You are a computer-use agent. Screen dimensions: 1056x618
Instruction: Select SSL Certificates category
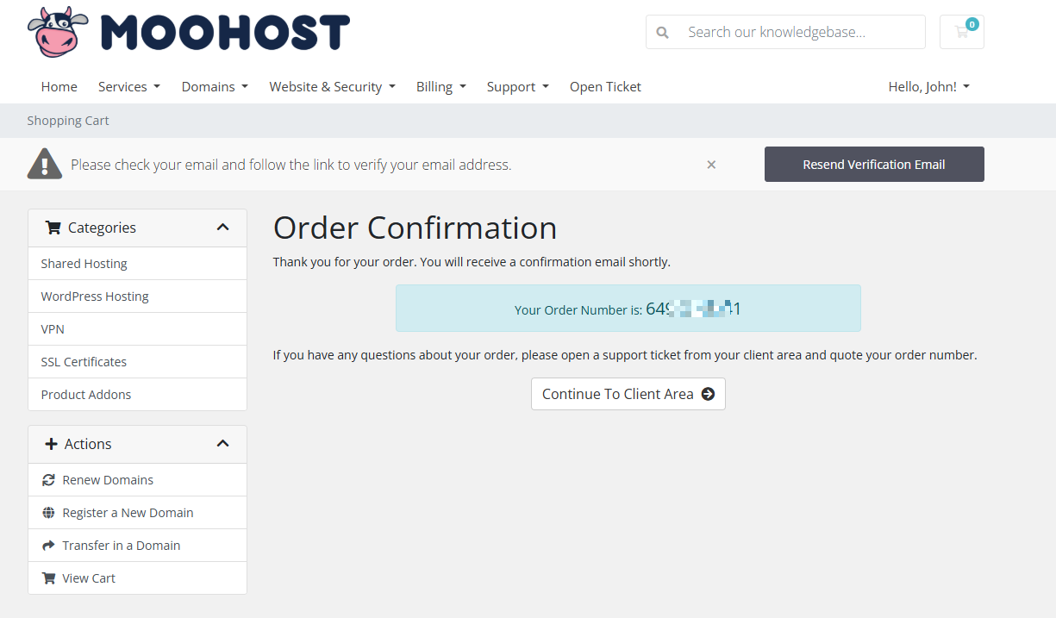(138, 362)
